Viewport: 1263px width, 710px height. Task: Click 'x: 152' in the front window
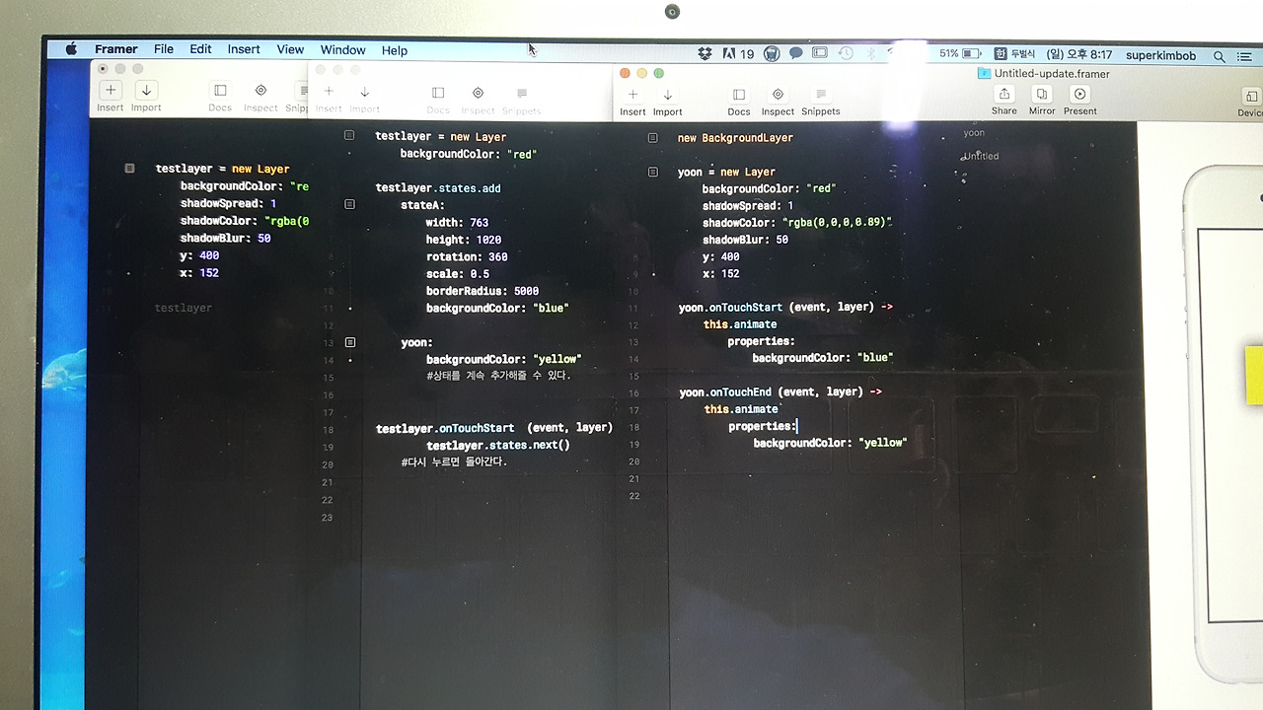[x=720, y=273]
